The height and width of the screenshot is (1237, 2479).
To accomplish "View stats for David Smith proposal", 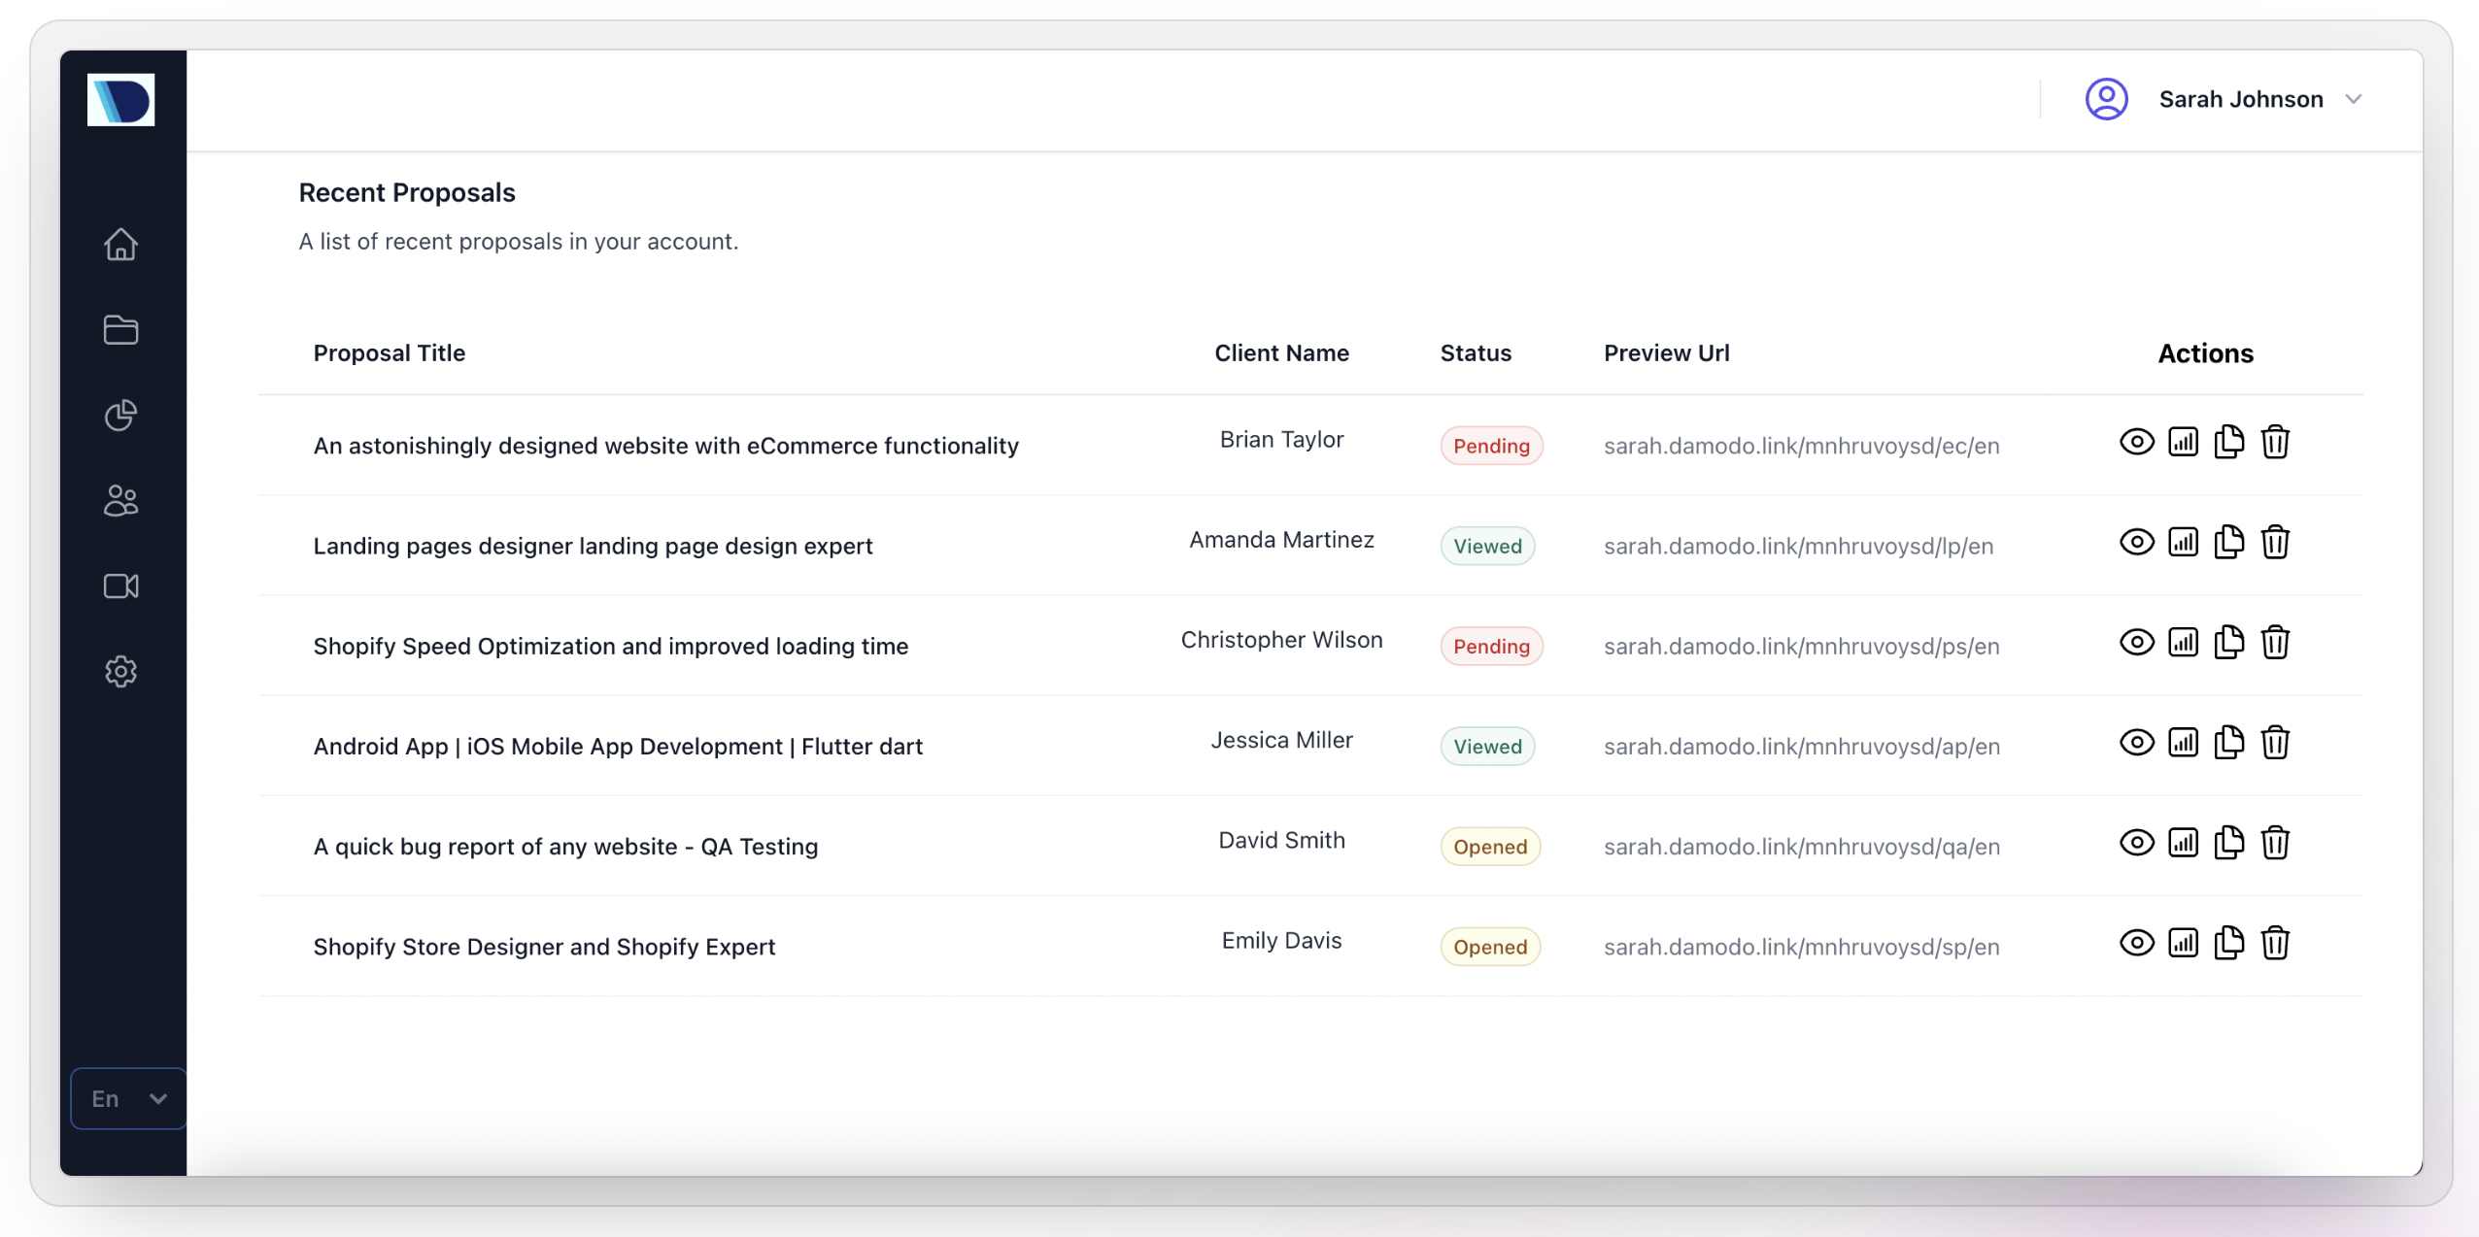I will click(2183, 843).
